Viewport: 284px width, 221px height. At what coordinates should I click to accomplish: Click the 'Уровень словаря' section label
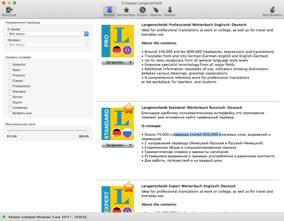(x=18, y=57)
